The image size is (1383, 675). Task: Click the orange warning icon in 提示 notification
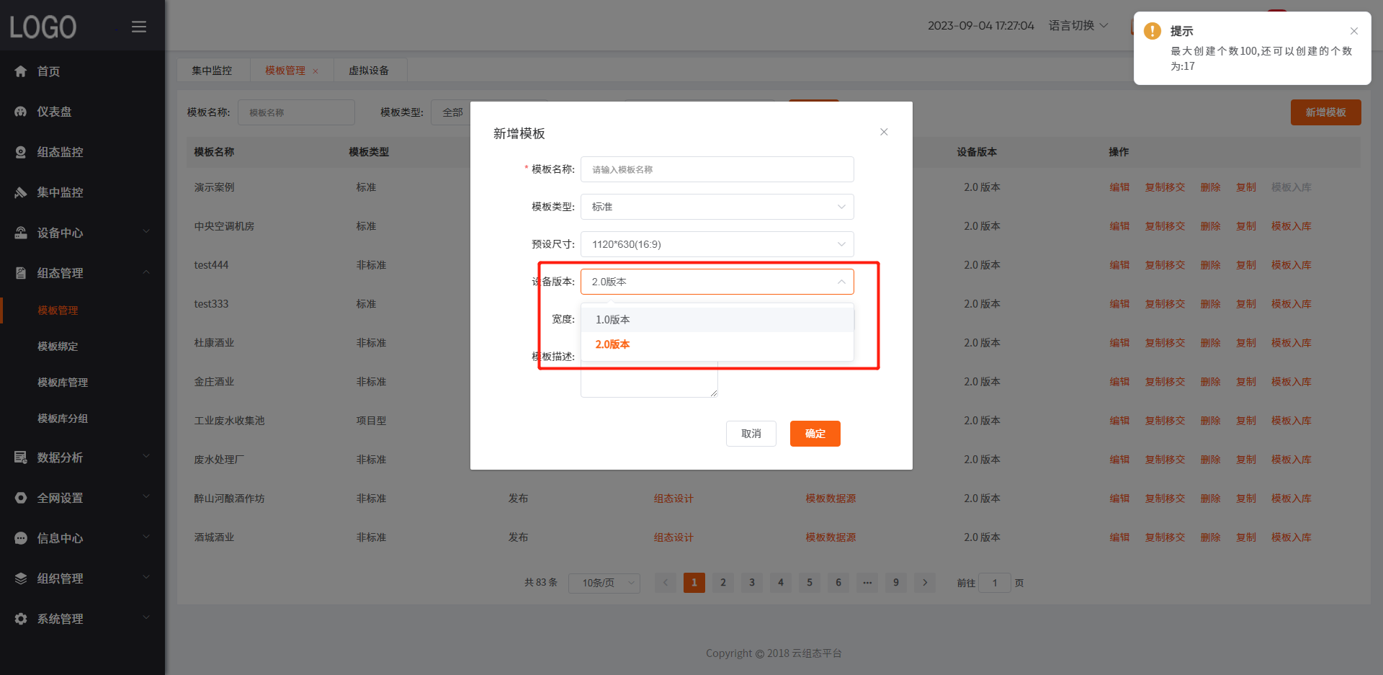(1152, 31)
